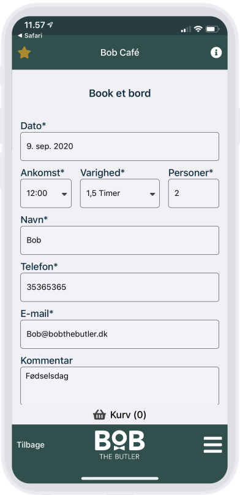Tap the Wi-Fi status icon
240x495 pixels.
pyautogui.click(x=198, y=29)
